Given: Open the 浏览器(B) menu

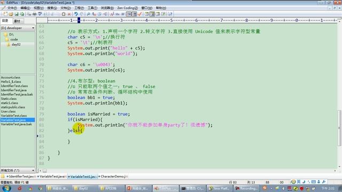Looking at the screenshot, I should pos(107,8).
